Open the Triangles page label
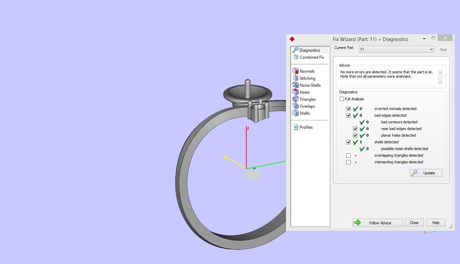This screenshot has width=460, height=264. pos(308,99)
